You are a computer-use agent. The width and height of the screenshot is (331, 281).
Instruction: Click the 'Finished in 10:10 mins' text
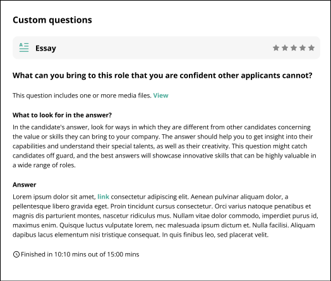tap(80, 254)
